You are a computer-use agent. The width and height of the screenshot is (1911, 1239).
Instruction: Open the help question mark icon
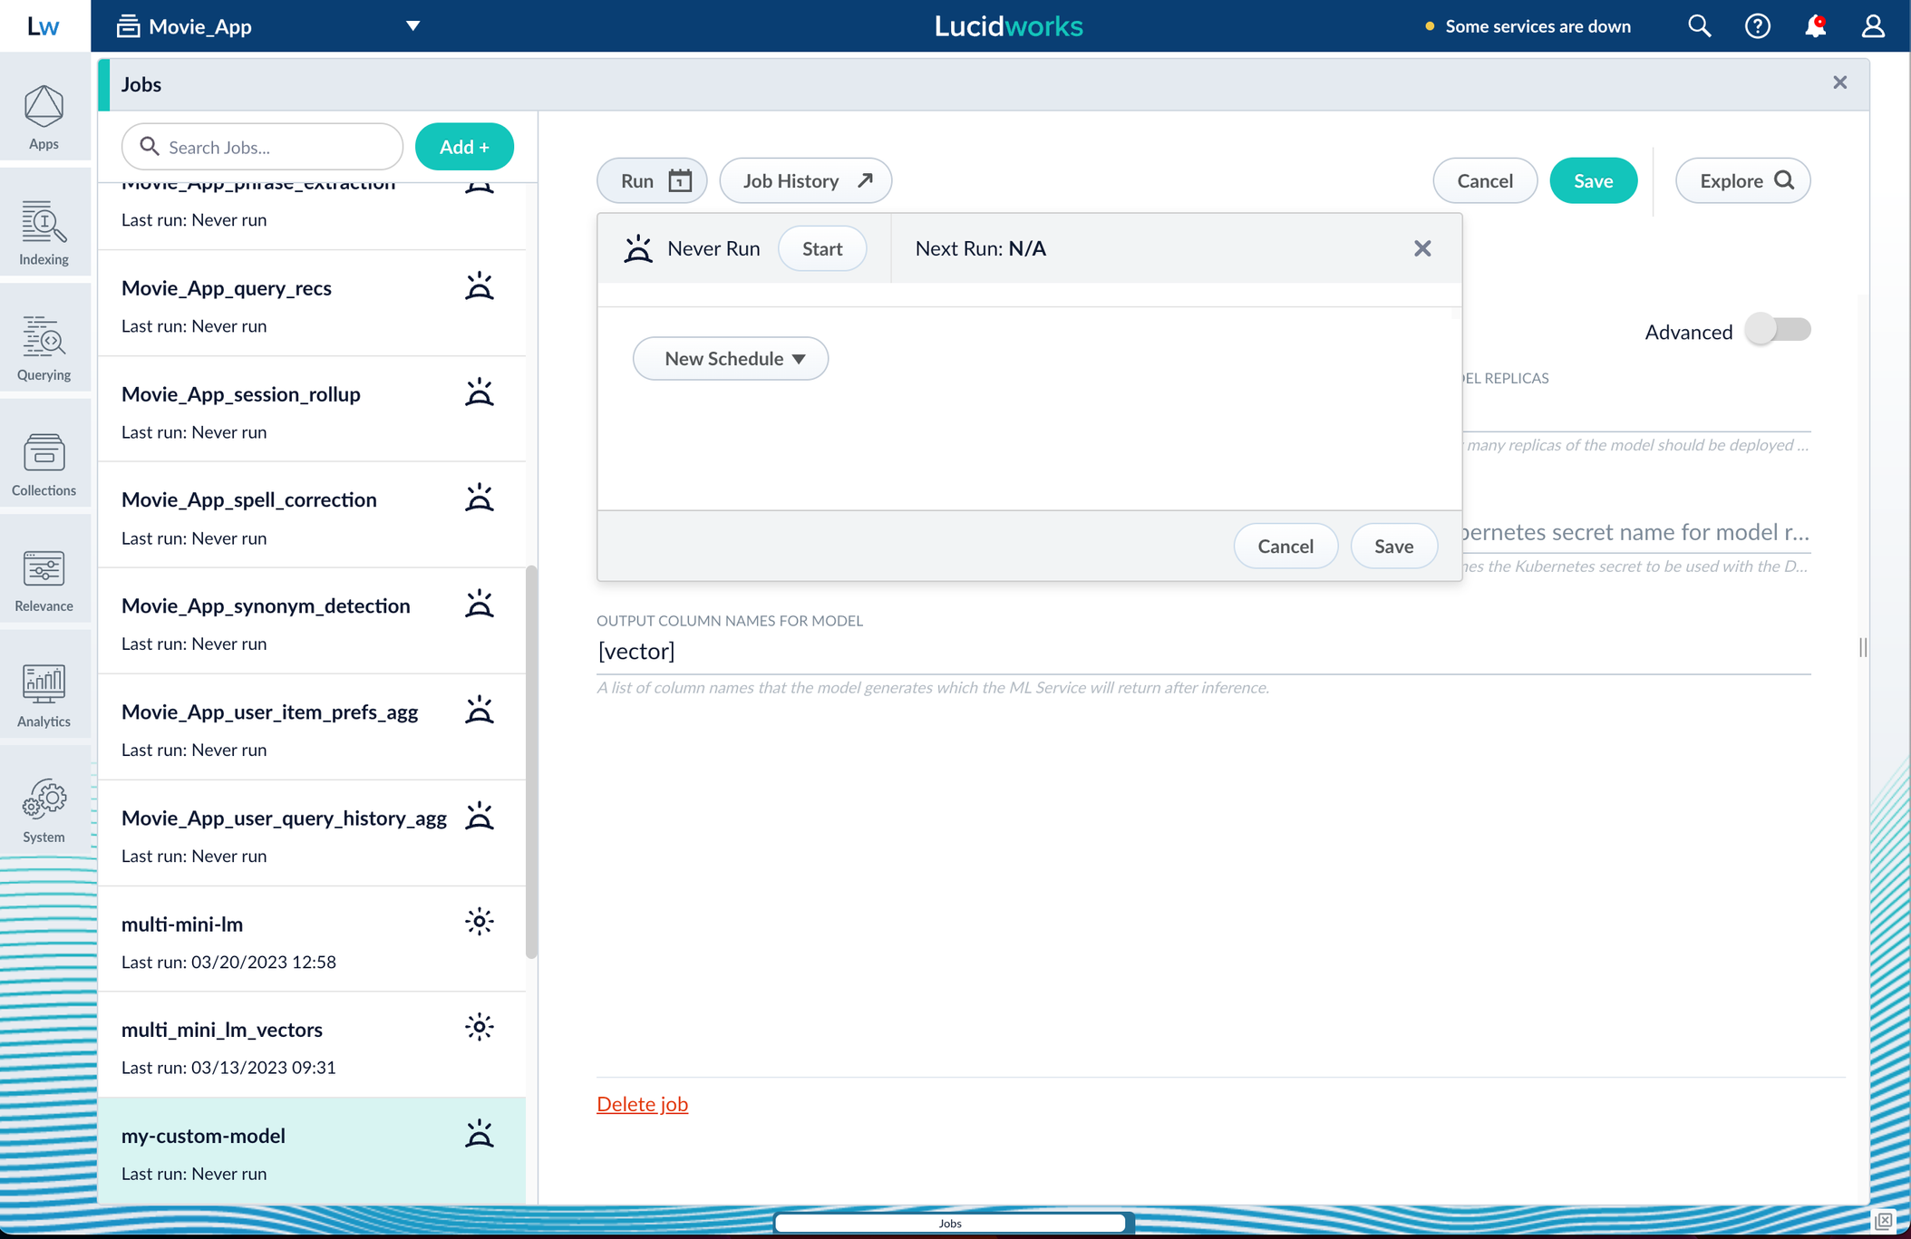click(x=1757, y=26)
